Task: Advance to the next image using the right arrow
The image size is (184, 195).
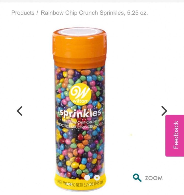Action: point(164,111)
